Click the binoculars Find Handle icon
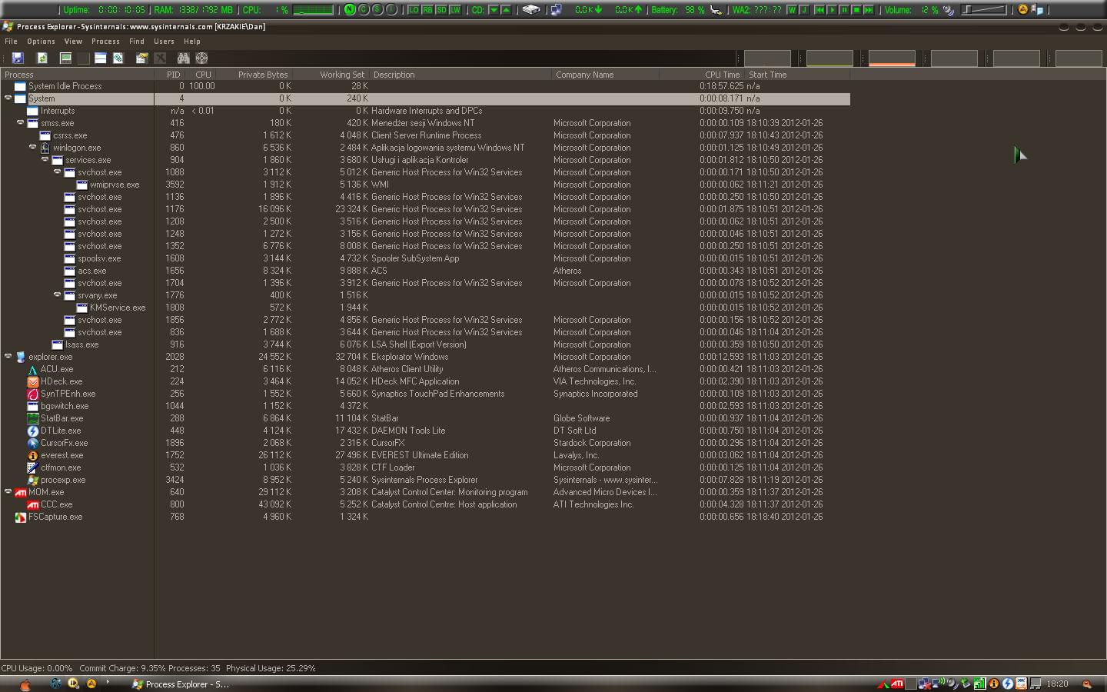 tap(183, 58)
